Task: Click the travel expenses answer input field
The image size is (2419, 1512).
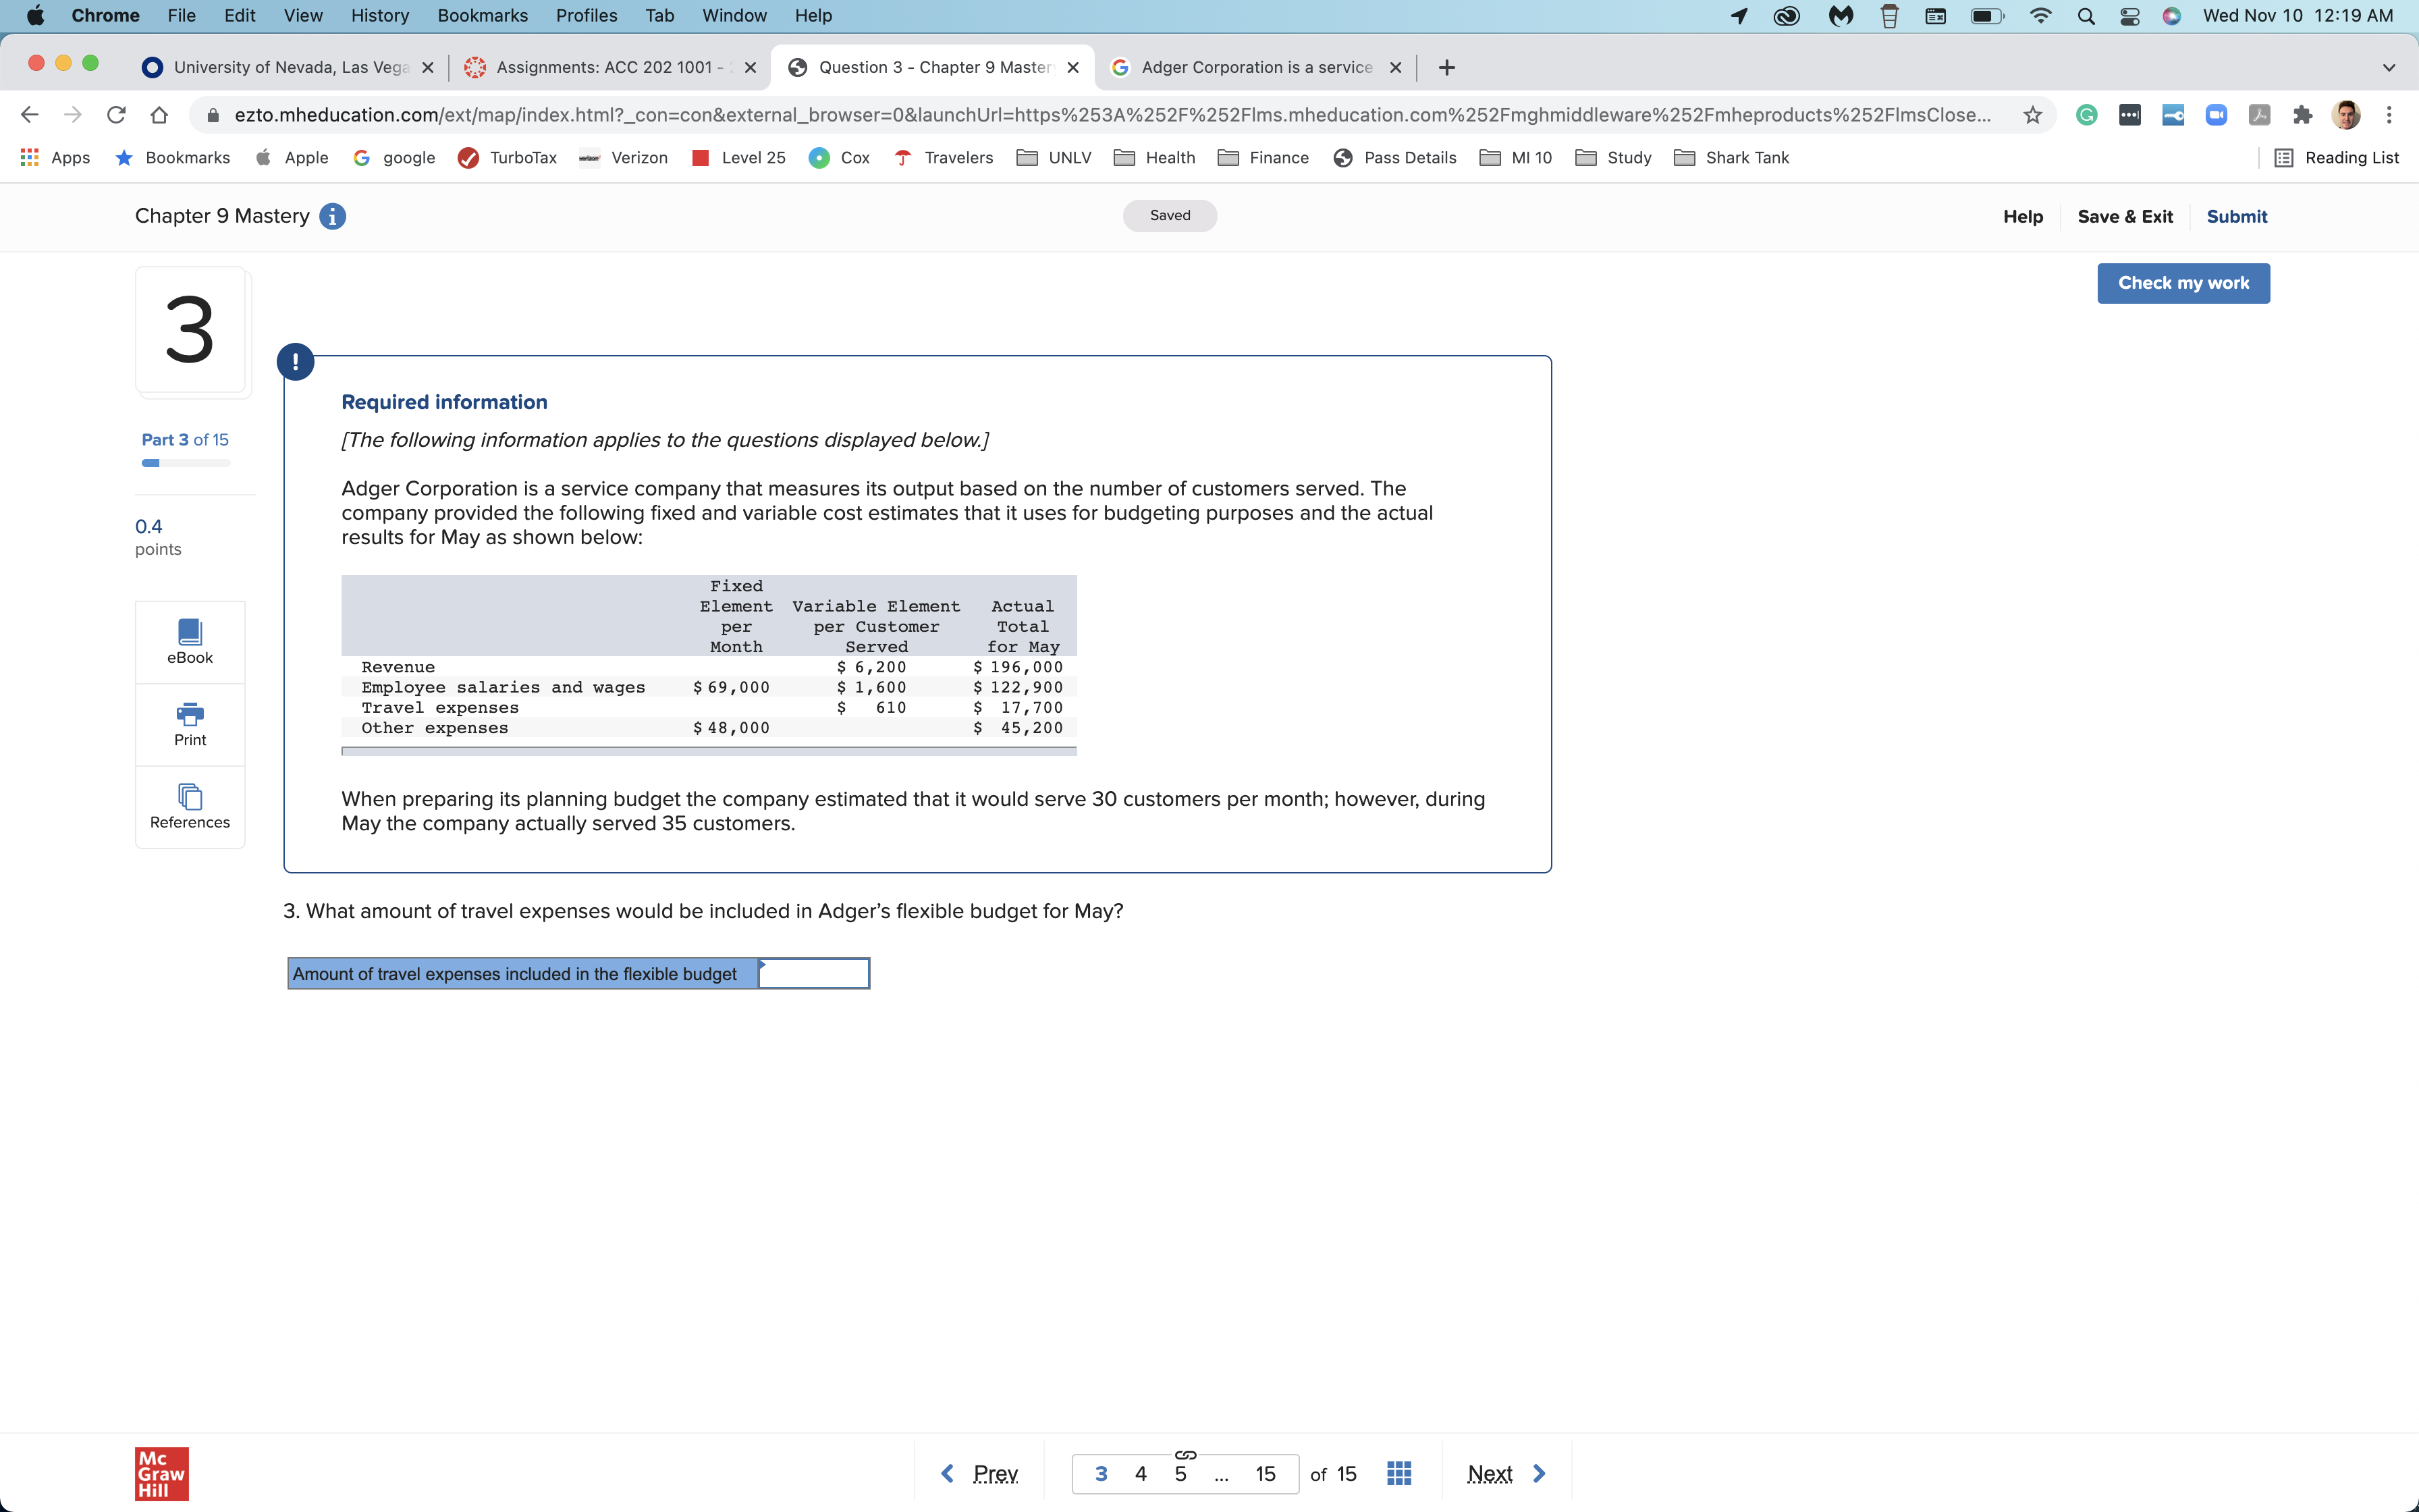Action: coord(814,973)
